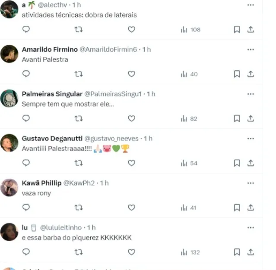View analytics showing 132 views

[x=190, y=252]
